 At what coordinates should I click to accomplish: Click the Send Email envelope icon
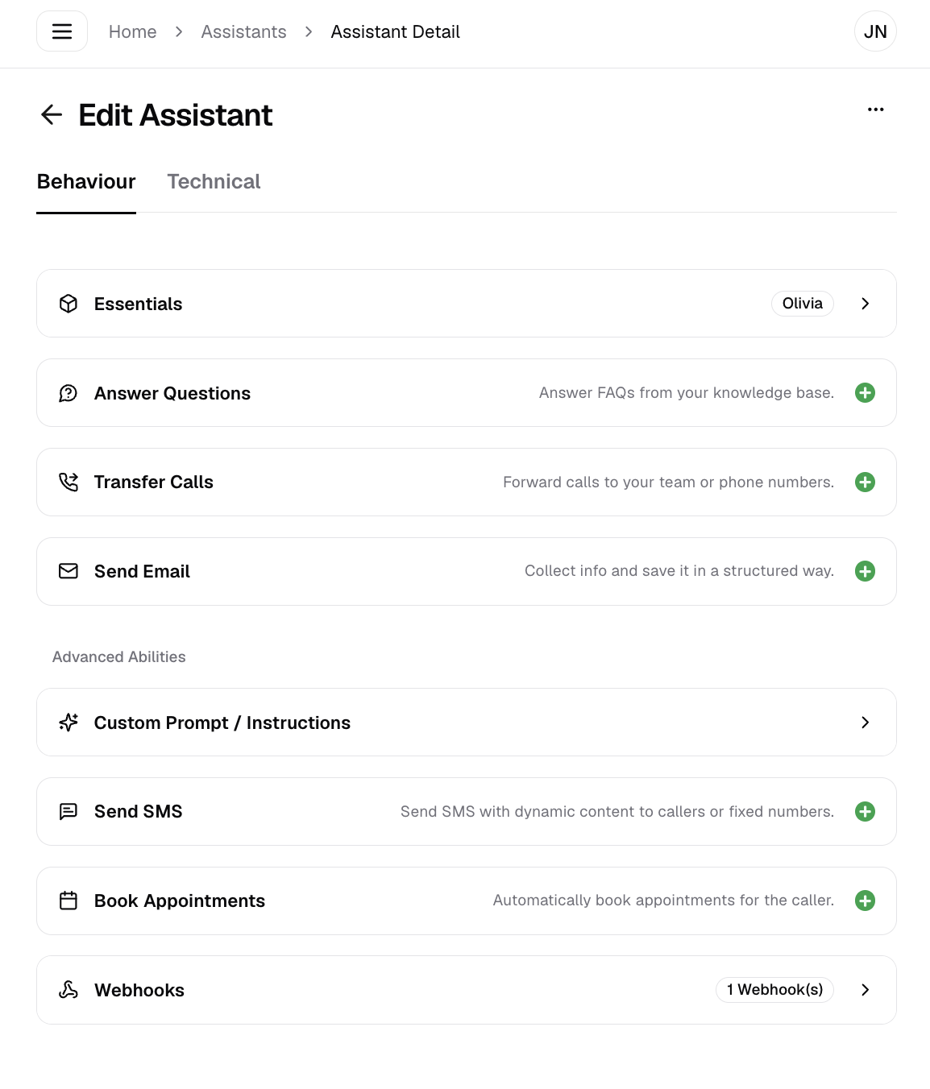point(69,571)
